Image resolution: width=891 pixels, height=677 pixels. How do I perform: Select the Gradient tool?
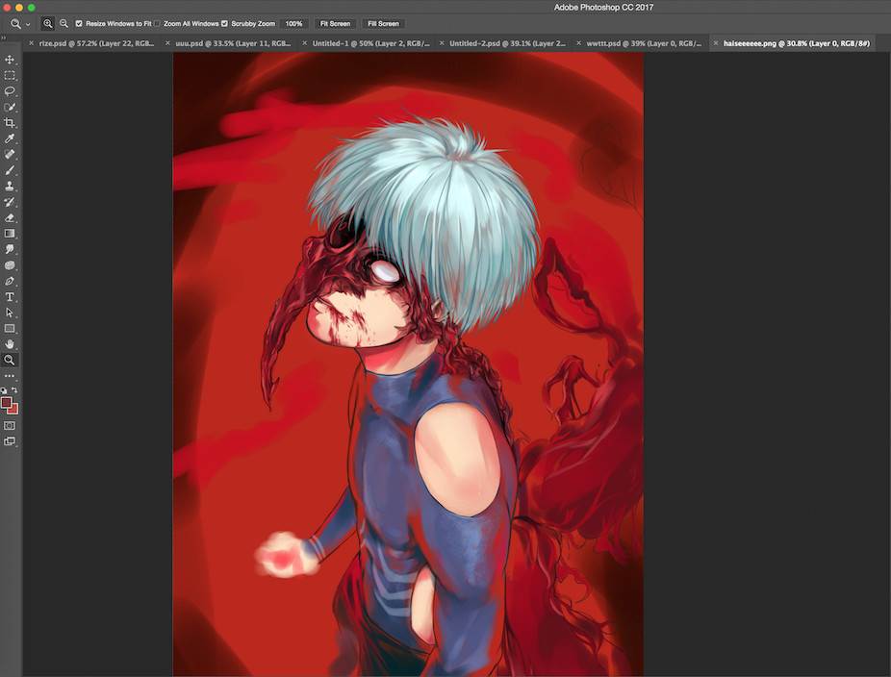pyautogui.click(x=10, y=234)
